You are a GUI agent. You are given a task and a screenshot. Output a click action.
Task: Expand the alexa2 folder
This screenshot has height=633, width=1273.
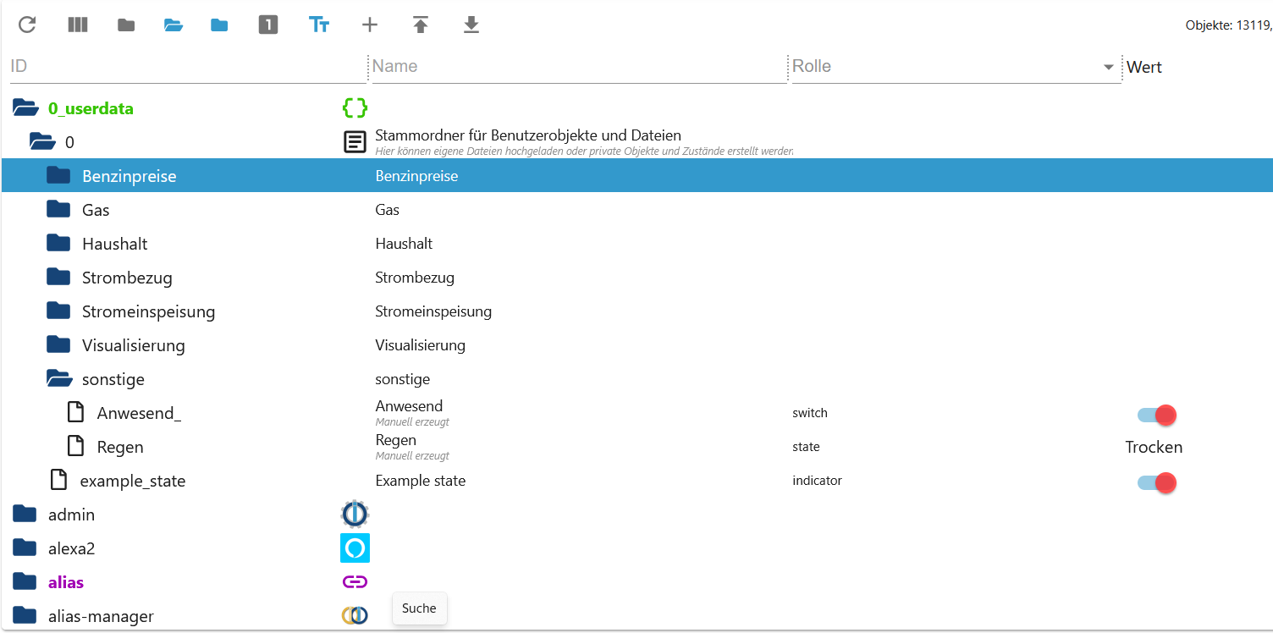25,548
